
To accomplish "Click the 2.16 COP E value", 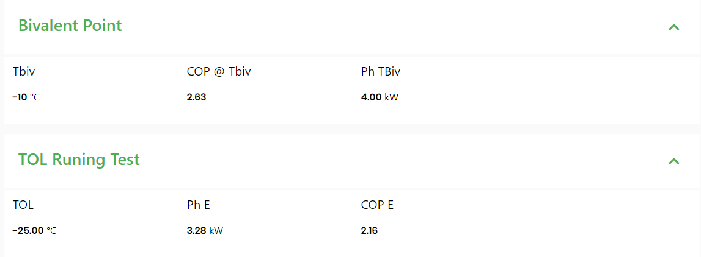I will (x=369, y=231).
